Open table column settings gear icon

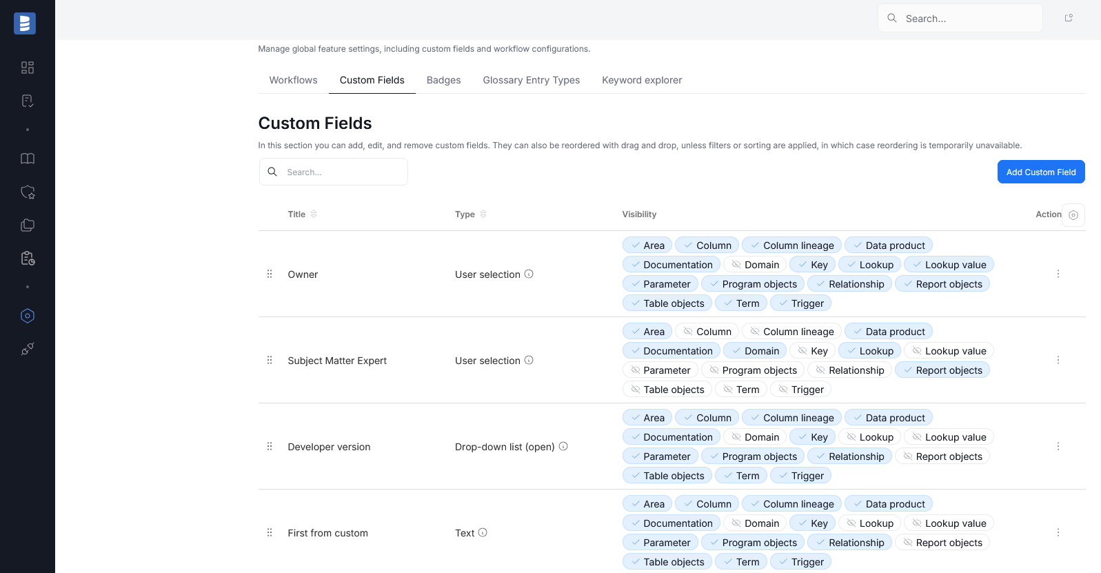click(x=1073, y=215)
